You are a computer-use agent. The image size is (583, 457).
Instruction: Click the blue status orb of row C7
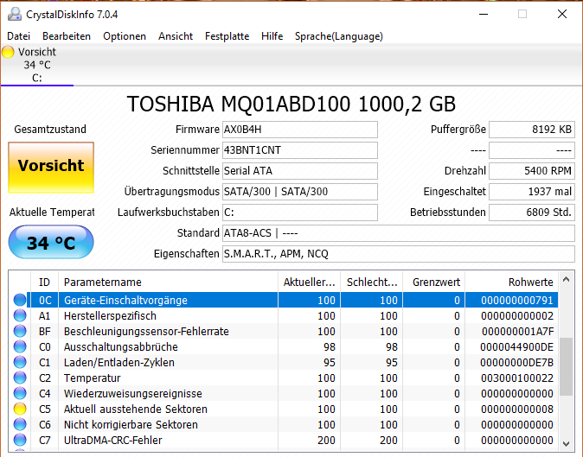pyautogui.click(x=20, y=441)
